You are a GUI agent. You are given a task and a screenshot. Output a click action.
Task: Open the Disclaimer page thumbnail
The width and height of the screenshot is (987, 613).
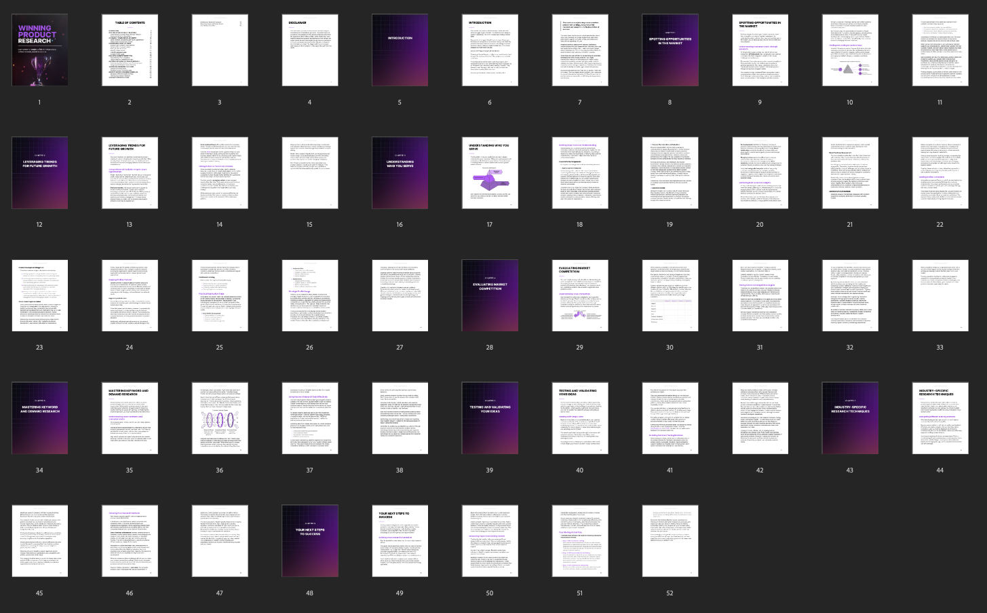point(309,50)
